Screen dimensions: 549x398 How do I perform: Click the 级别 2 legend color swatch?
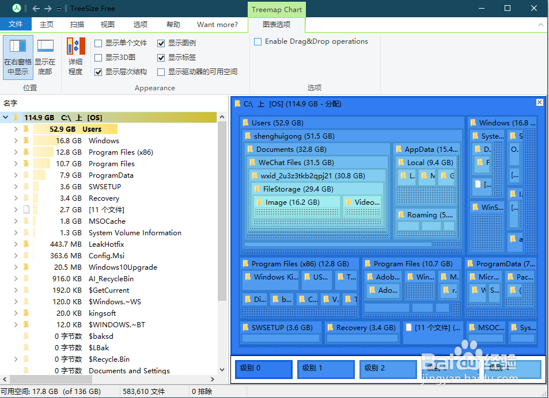click(x=388, y=369)
